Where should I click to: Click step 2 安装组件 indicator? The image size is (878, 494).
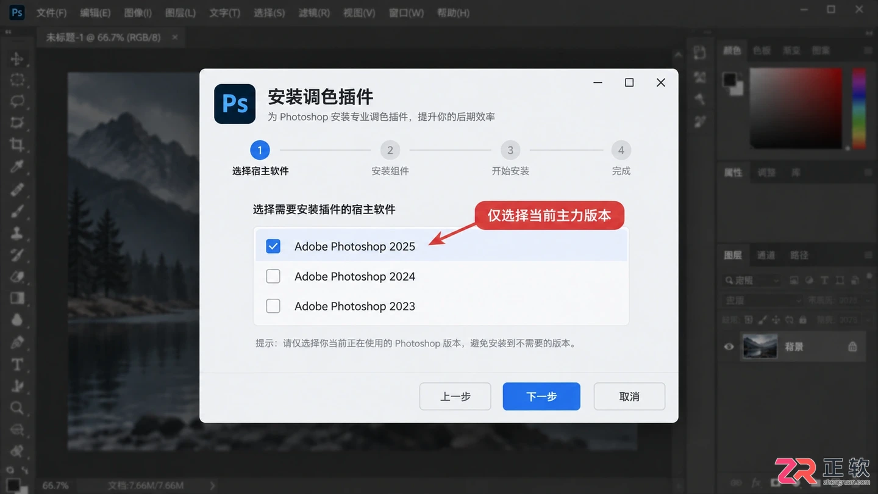[390, 150]
